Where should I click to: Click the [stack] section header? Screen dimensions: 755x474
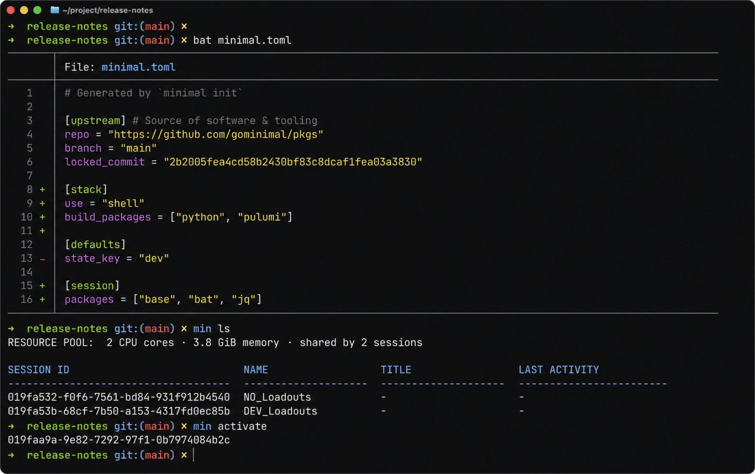tap(86, 190)
